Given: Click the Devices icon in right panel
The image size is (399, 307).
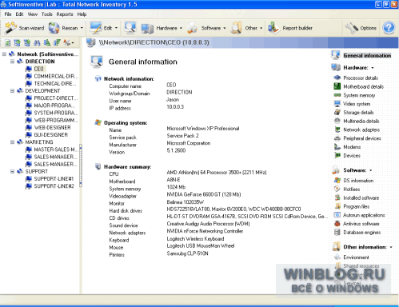Looking at the screenshot, I should 337,155.
